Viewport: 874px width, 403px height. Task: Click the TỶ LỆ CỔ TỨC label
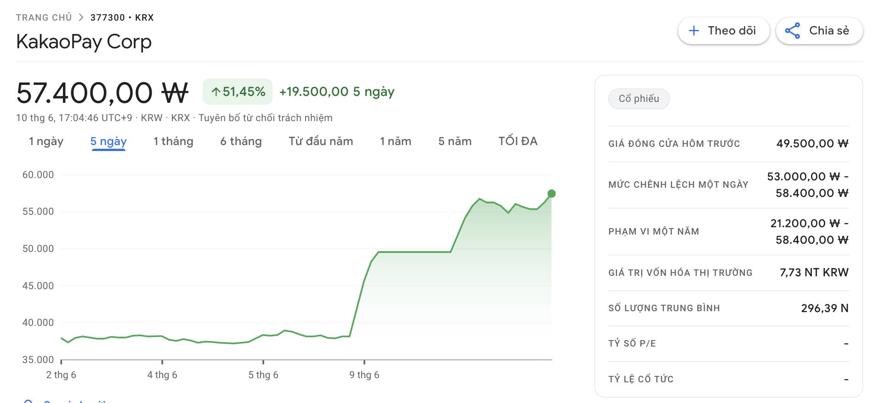(641, 379)
